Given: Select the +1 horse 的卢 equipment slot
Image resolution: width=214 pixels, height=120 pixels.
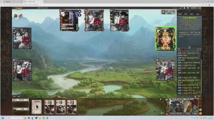Looking at the screenshot, I should [x=21, y=109].
